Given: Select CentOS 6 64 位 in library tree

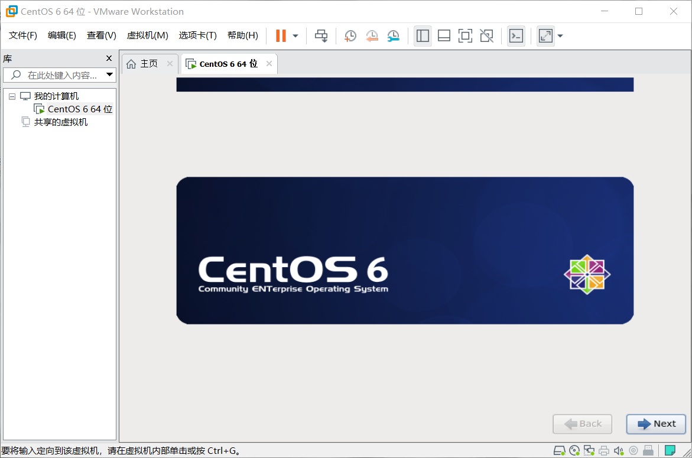Looking at the screenshot, I should pyautogui.click(x=80, y=109).
